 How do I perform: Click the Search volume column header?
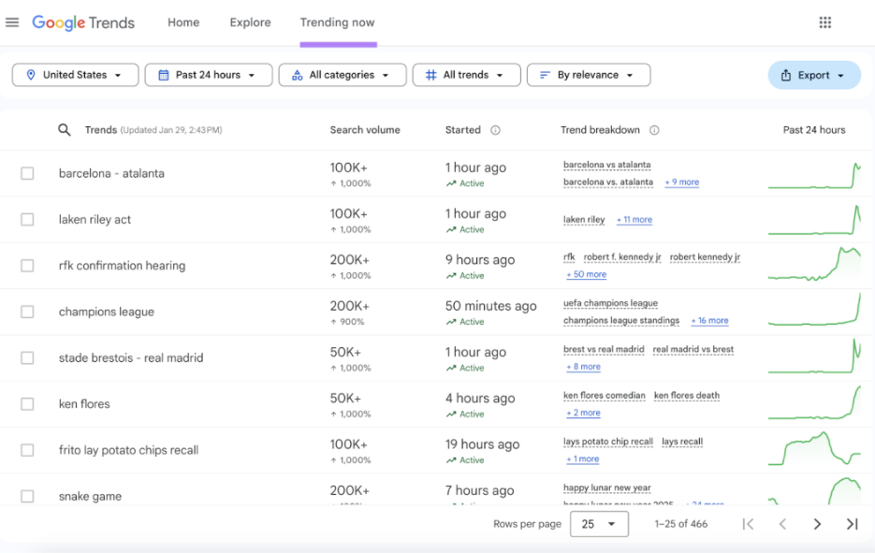point(365,130)
